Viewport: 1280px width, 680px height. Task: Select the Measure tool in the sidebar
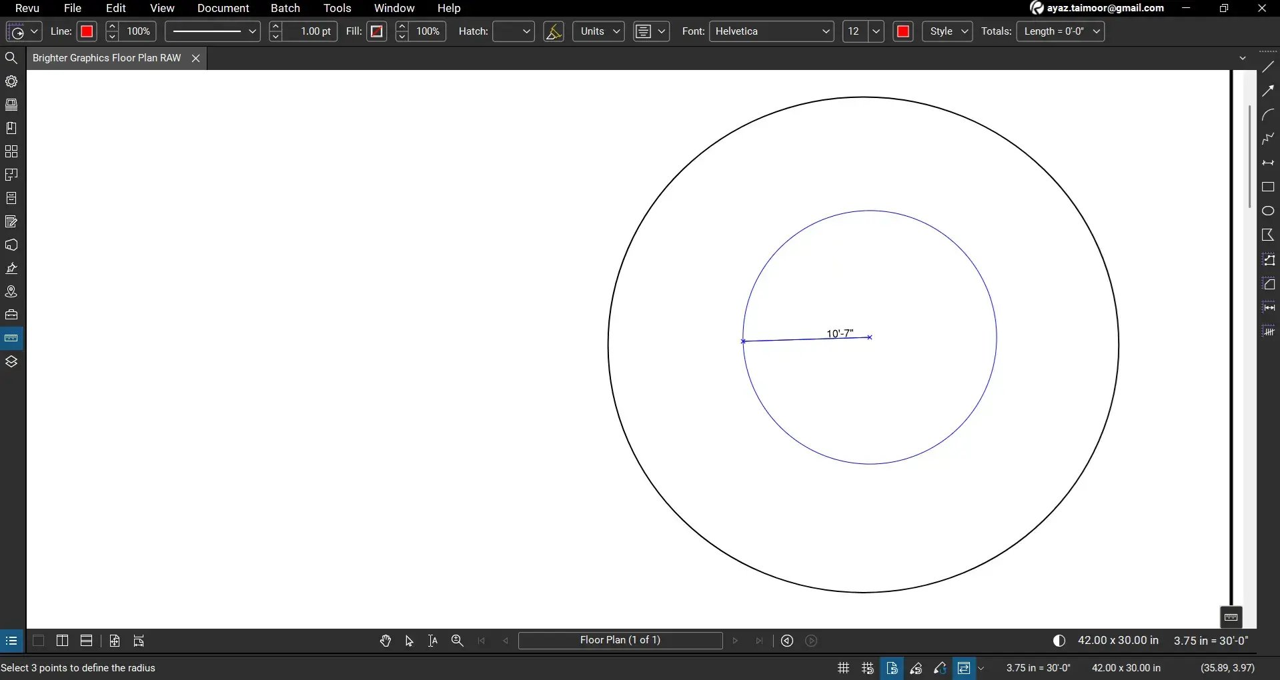(x=11, y=337)
